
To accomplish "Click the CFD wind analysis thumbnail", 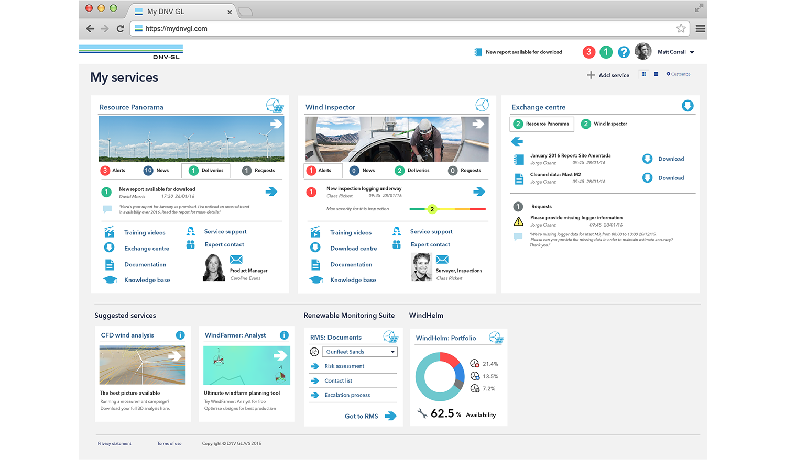I will pos(143,365).
